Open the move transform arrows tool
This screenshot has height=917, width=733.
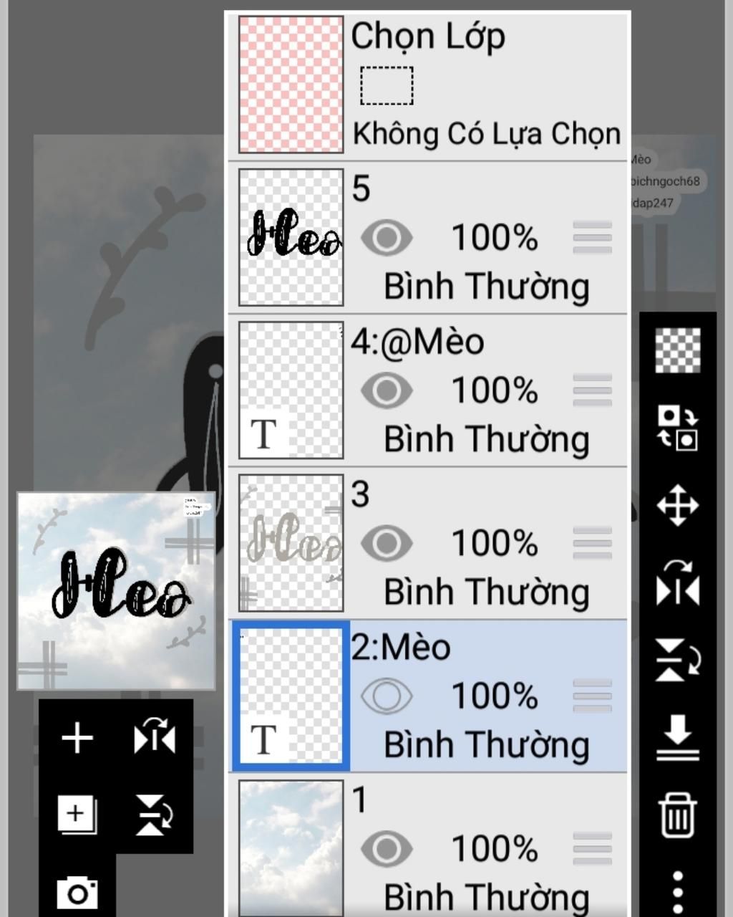[678, 506]
